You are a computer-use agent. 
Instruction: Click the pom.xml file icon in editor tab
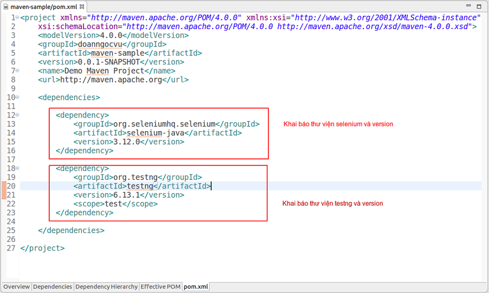(x=6, y=6)
